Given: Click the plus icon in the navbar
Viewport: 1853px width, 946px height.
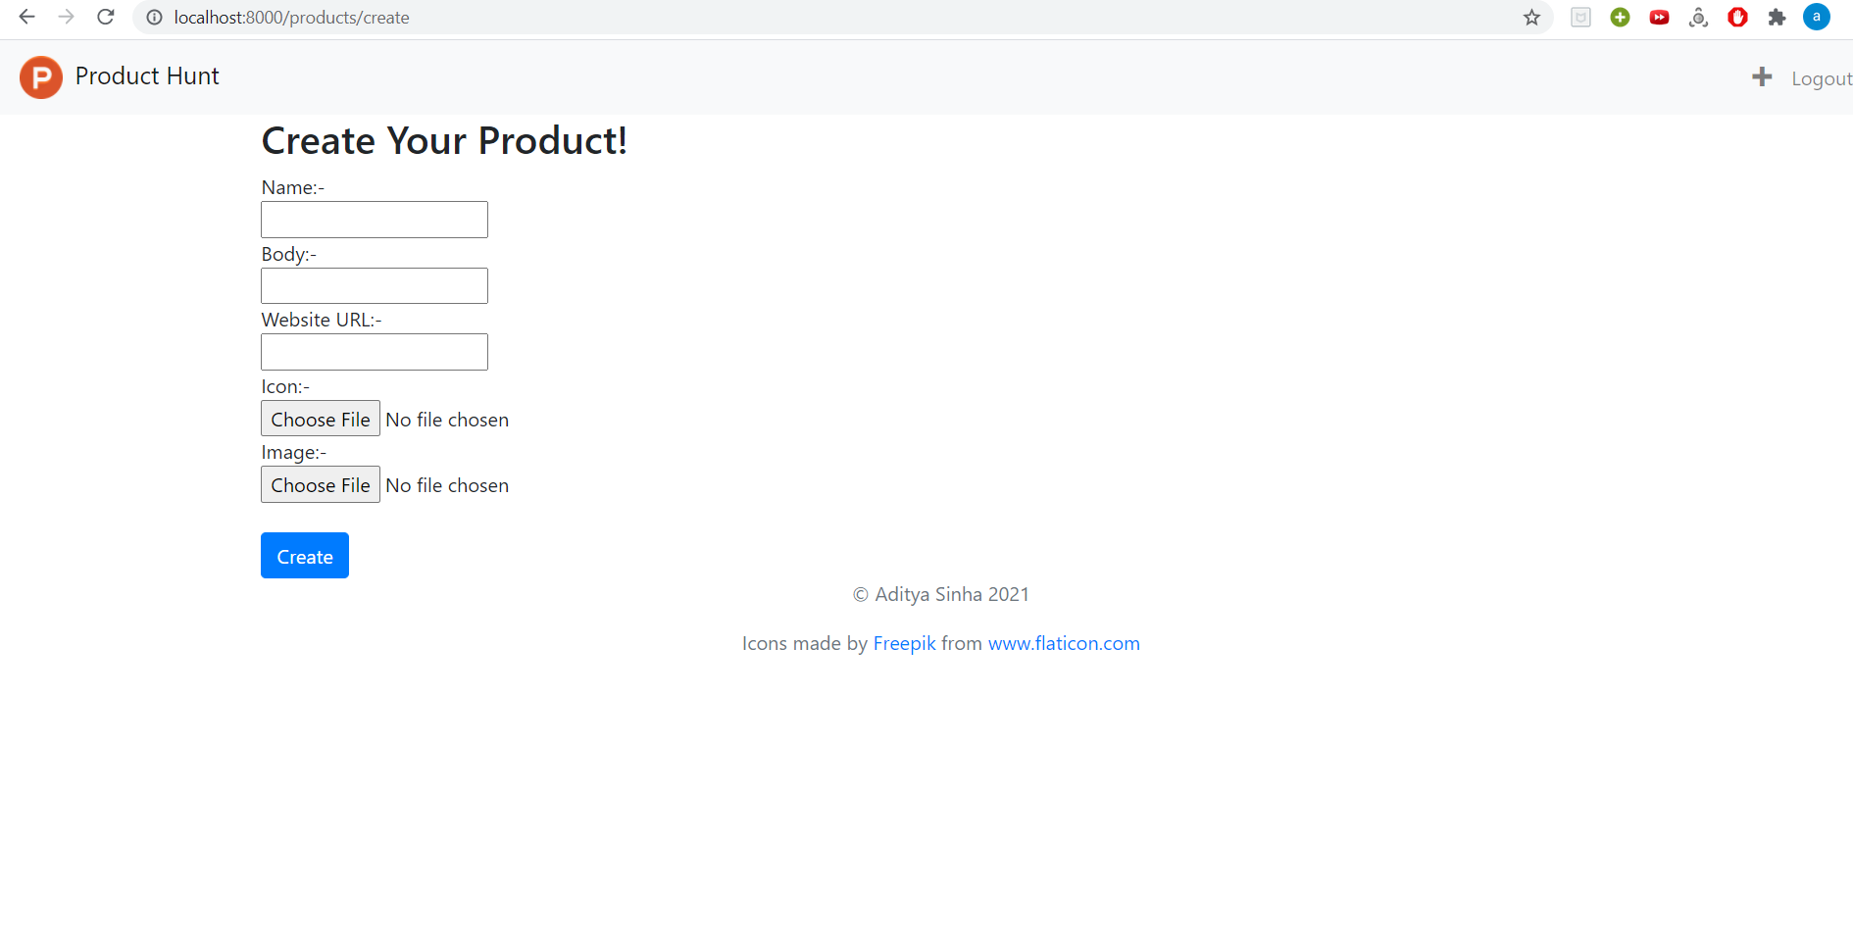Looking at the screenshot, I should (1762, 76).
